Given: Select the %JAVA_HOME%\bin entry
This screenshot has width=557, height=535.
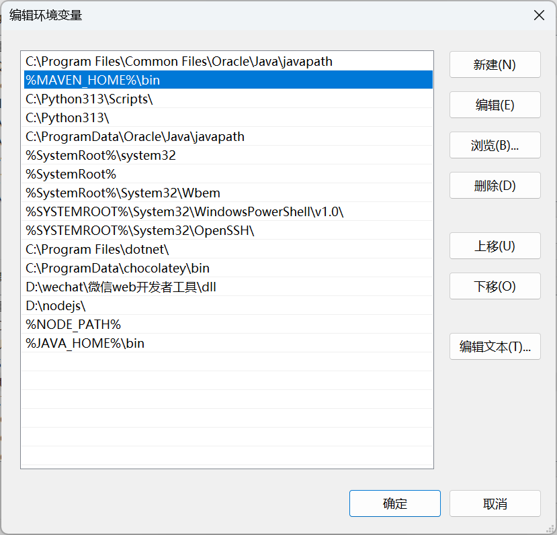Looking at the screenshot, I should click(x=227, y=343).
